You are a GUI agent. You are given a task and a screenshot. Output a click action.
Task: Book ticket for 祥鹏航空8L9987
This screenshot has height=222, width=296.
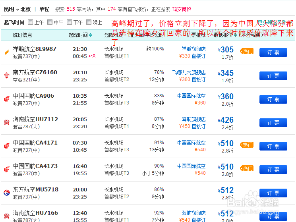click(x=273, y=52)
